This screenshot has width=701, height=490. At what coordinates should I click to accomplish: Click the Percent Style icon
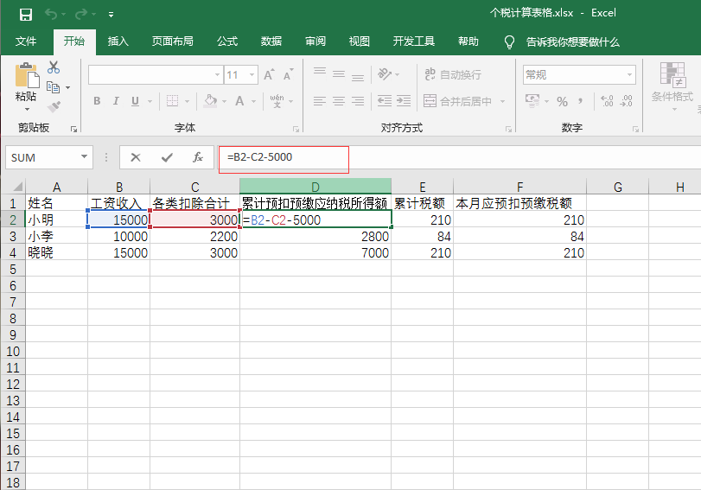(563, 101)
